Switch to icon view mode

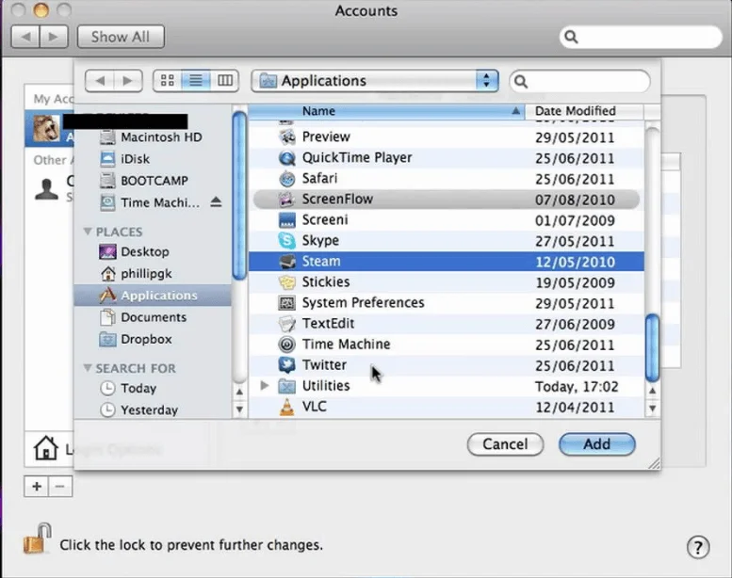[168, 81]
